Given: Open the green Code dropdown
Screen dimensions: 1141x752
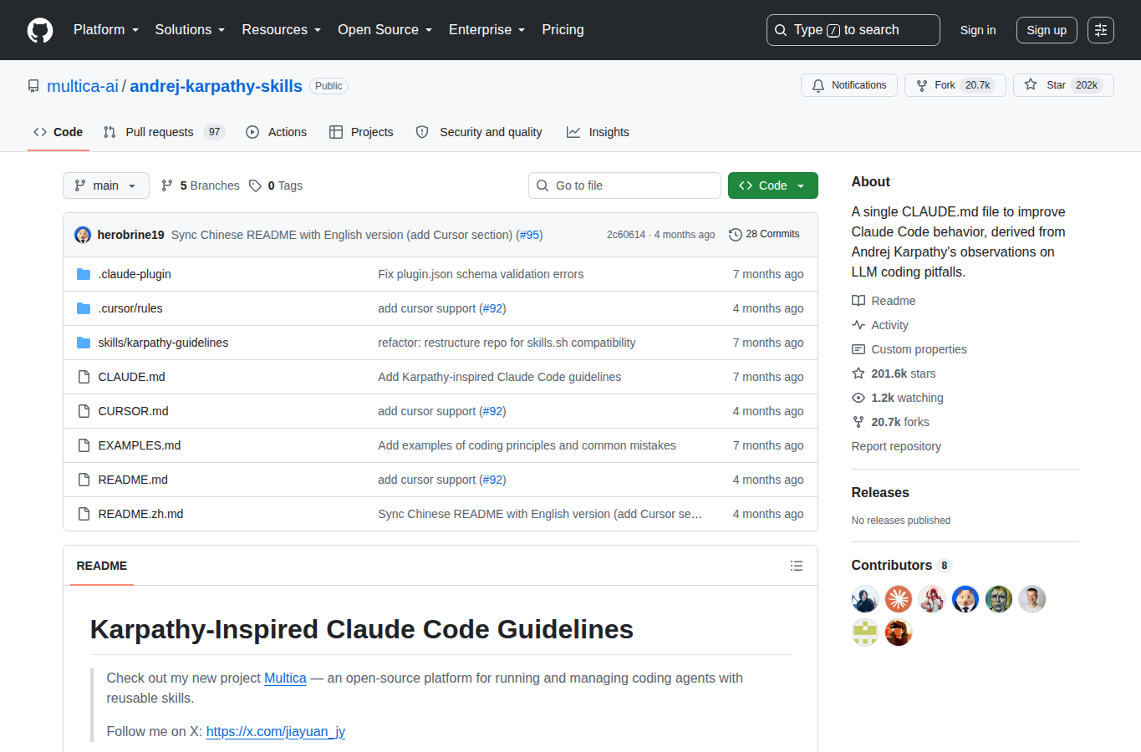Looking at the screenshot, I should tap(773, 185).
